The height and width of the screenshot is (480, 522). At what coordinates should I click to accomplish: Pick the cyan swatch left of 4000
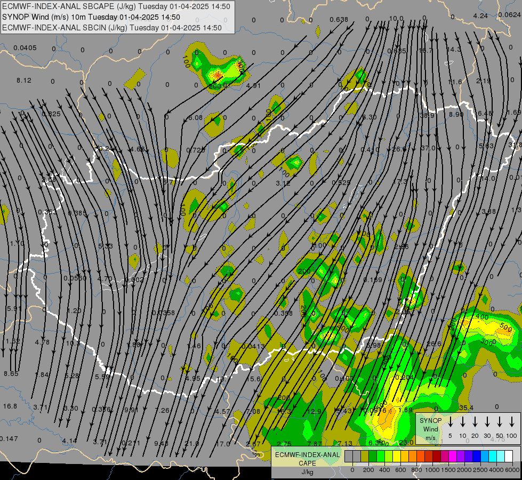click(492, 456)
